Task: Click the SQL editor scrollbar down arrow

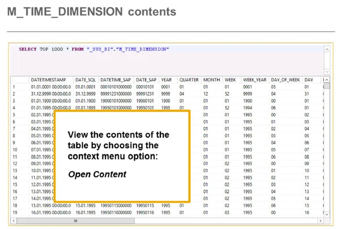Action: pyautogui.click(x=327, y=71)
